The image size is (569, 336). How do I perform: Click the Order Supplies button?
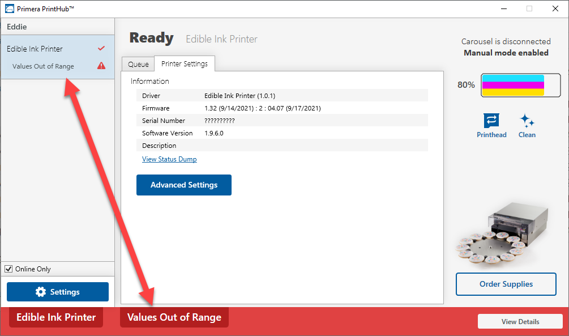[506, 284]
